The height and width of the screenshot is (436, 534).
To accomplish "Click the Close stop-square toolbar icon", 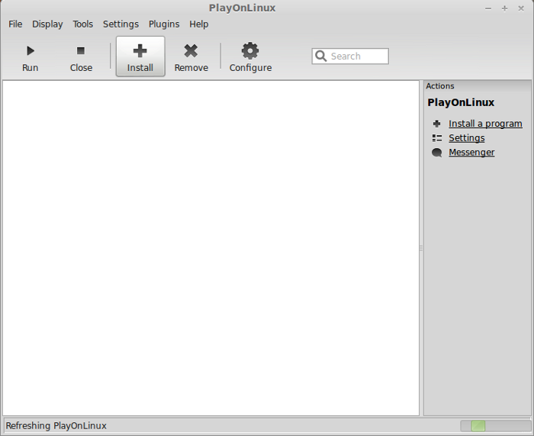I will (x=81, y=51).
